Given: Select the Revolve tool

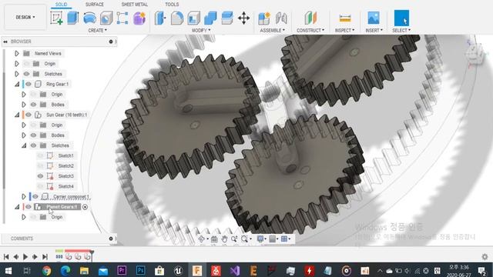Looking at the screenshot, I should [x=89, y=18].
